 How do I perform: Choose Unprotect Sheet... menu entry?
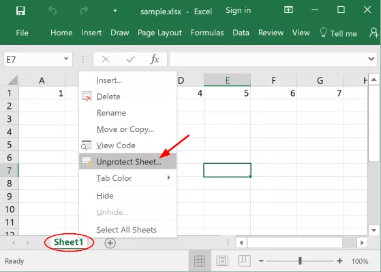tap(128, 162)
